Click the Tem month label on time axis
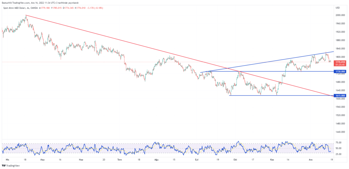 point(120,159)
